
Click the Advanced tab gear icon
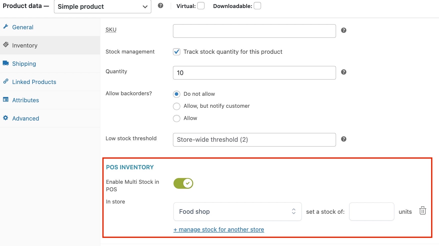[5, 118]
